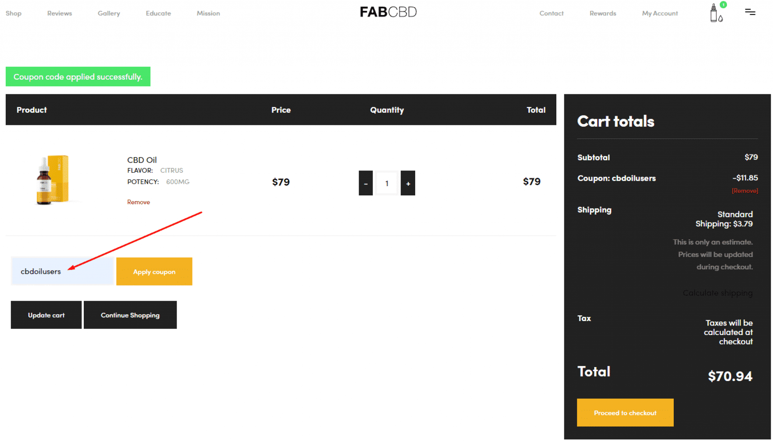Image resolution: width=773 pixels, height=441 pixels.
Task: Click the Subtotal $79 value
Action: pyautogui.click(x=751, y=157)
